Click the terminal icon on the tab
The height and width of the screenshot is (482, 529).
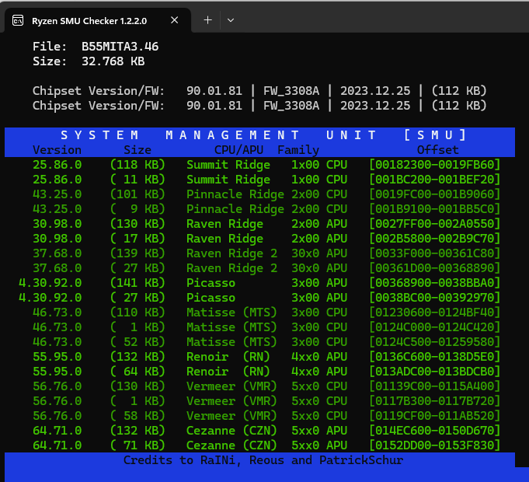click(x=18, y=20)
